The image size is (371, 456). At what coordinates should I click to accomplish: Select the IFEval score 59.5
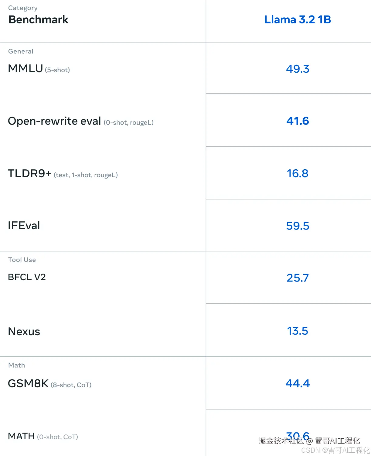298,226
